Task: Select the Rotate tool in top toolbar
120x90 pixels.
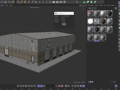Action: [2, 2]
